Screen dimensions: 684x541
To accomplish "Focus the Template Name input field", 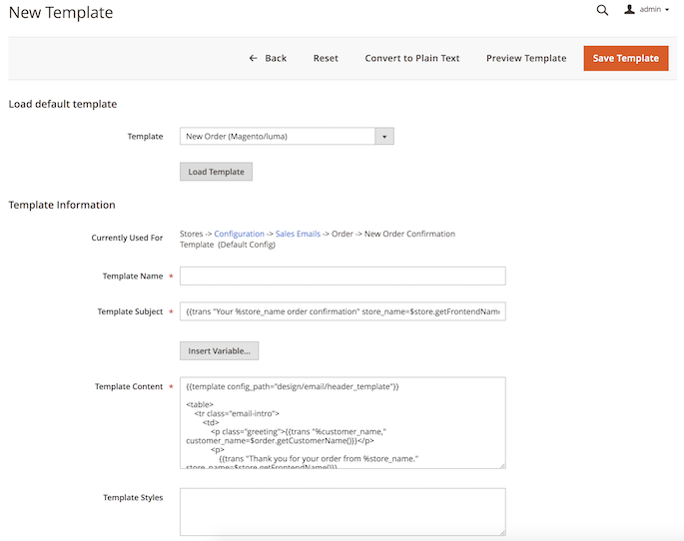I will (x=342, y=276).
